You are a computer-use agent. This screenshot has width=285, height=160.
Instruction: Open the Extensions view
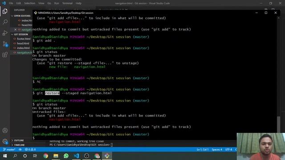coord(5,54)
